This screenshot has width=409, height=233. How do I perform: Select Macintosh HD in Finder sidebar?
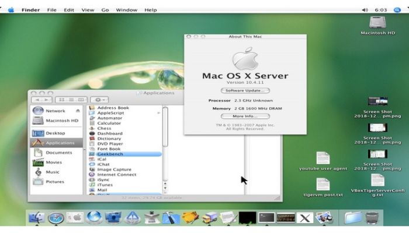pyautogui.click(x=56, y=121)
